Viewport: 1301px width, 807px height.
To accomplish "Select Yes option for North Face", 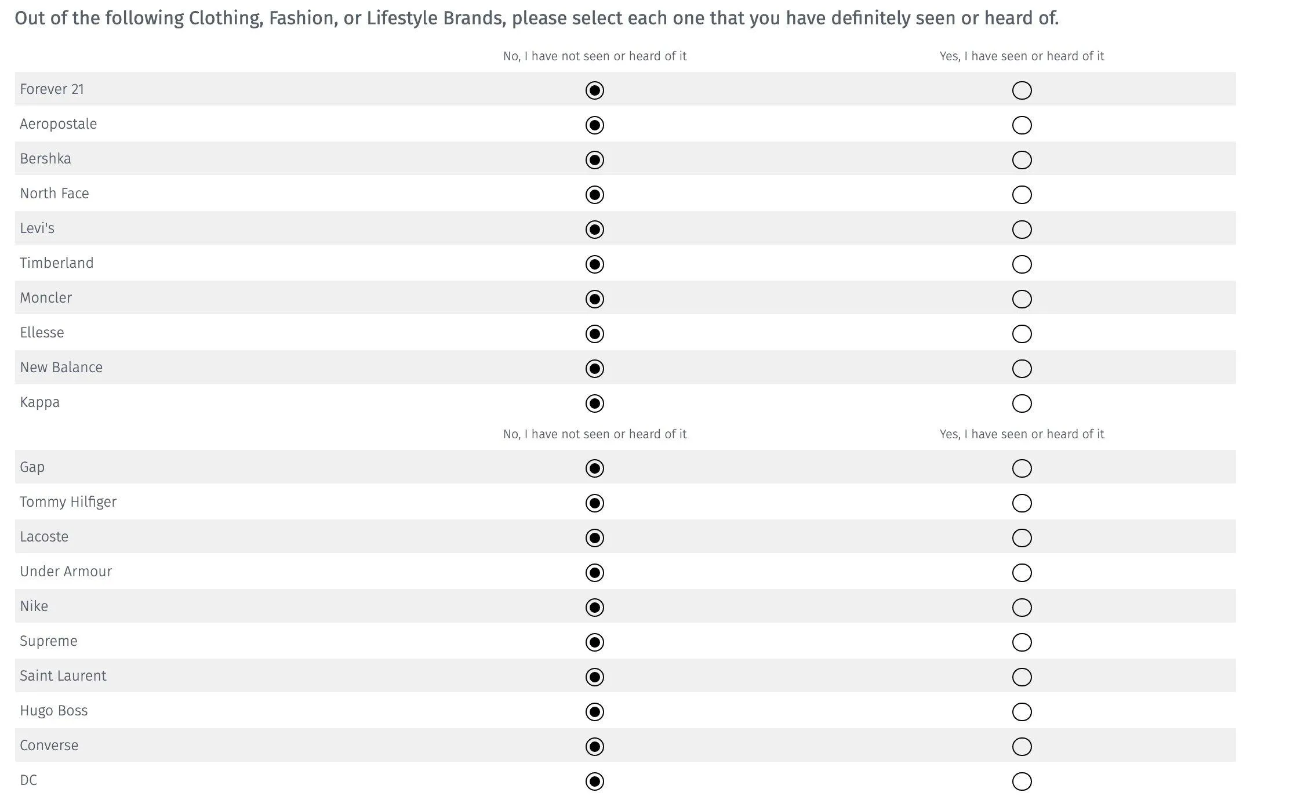I will [x=1022, y=195].
